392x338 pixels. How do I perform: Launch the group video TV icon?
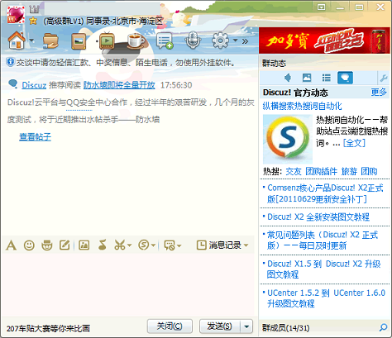pyautogui.click(x=107, y=40)
